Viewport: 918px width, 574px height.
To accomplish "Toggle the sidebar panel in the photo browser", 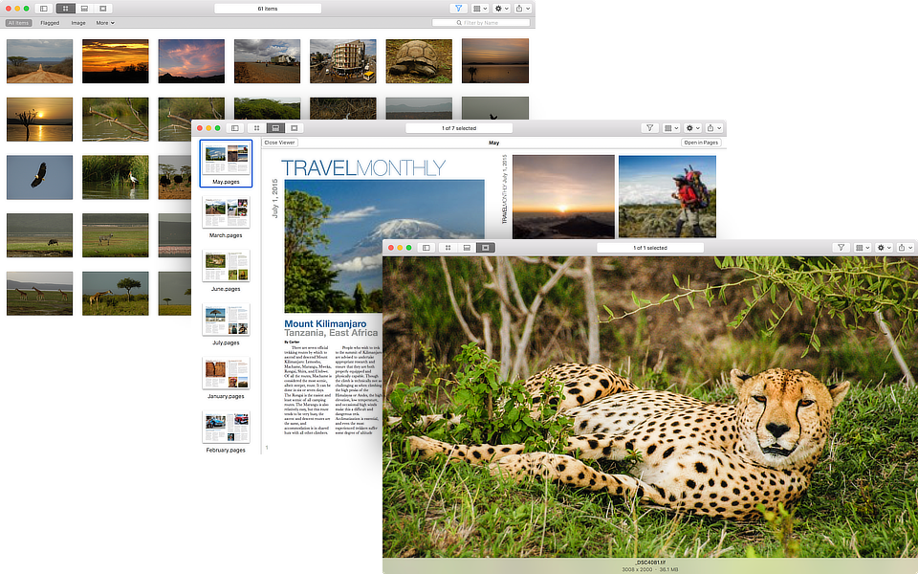I will pyautogui.click(x=42, y=8).
